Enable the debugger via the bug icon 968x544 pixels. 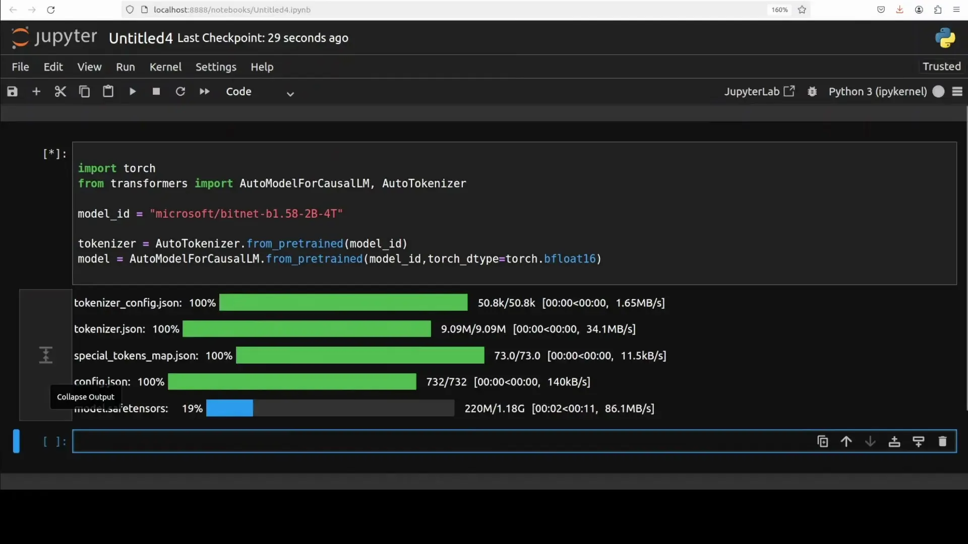click(x=812, y=92)
